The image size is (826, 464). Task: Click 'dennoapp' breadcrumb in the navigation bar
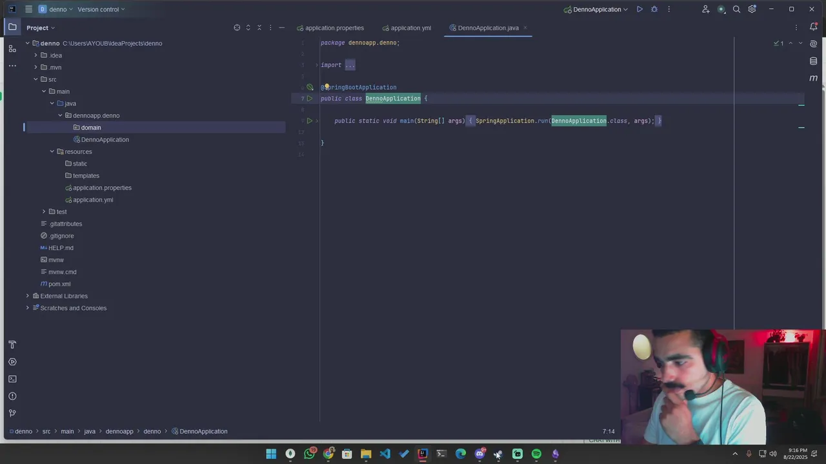tap(119, 431)
